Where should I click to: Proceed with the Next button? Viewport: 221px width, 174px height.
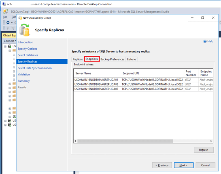point(184,165)
